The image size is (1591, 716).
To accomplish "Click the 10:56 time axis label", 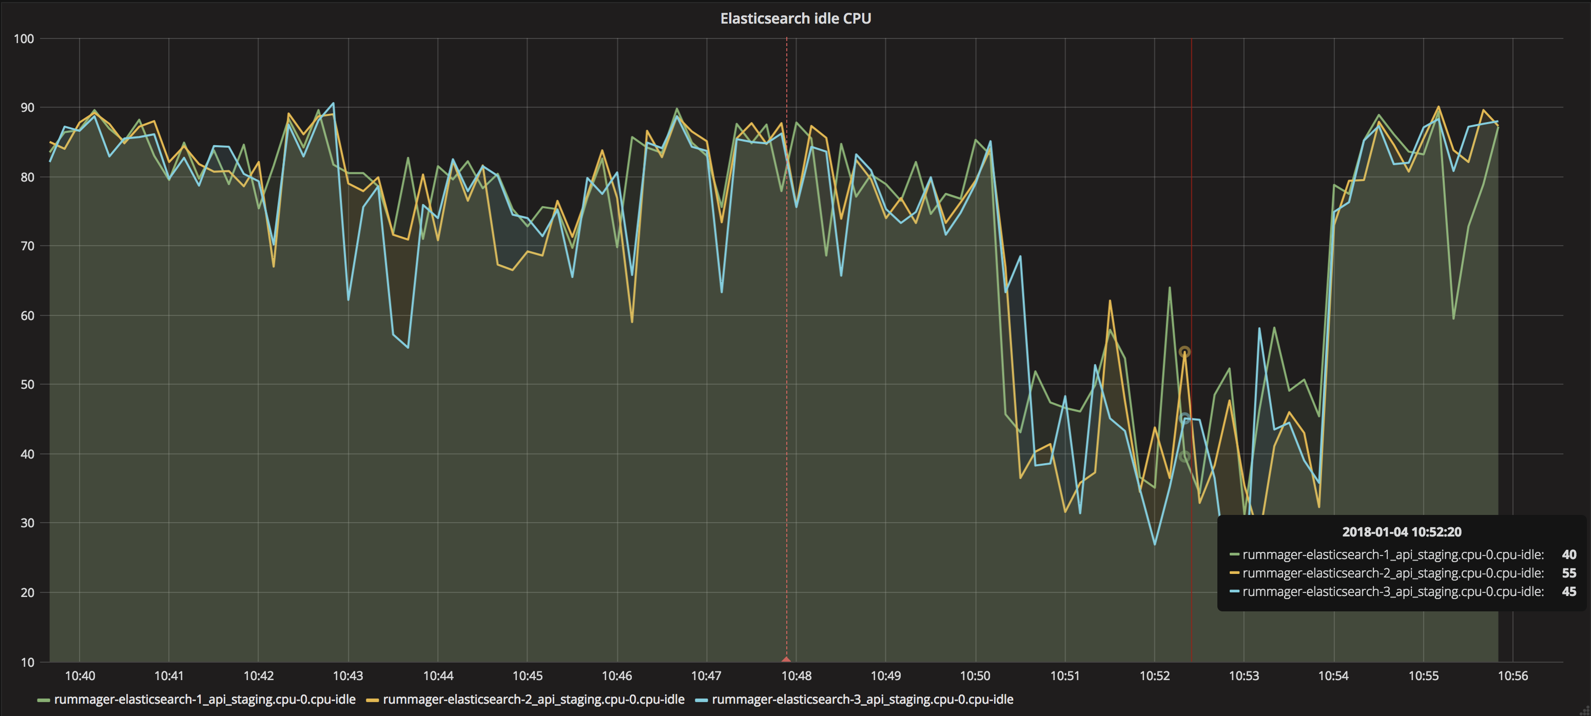I will pos(1512,676).
